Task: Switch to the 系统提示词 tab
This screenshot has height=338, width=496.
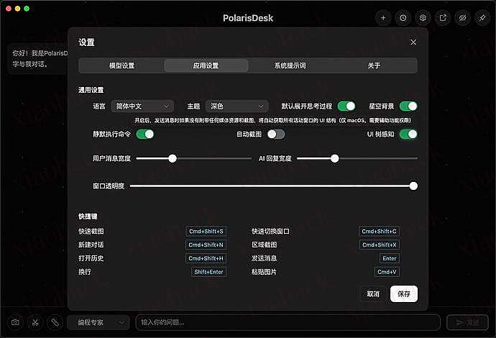Action: tap(290, 65)
